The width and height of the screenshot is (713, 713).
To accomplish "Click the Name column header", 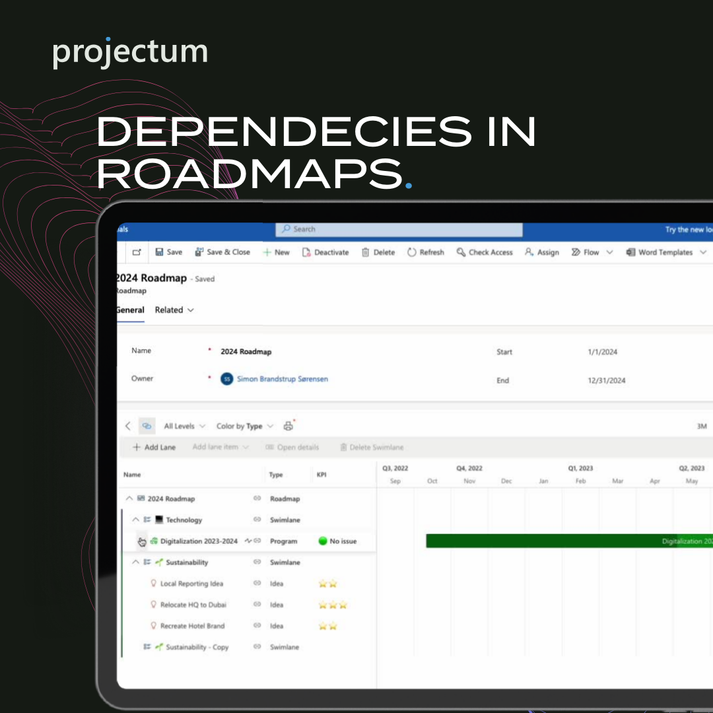I will pyautogui.click(x=132, y=474).
